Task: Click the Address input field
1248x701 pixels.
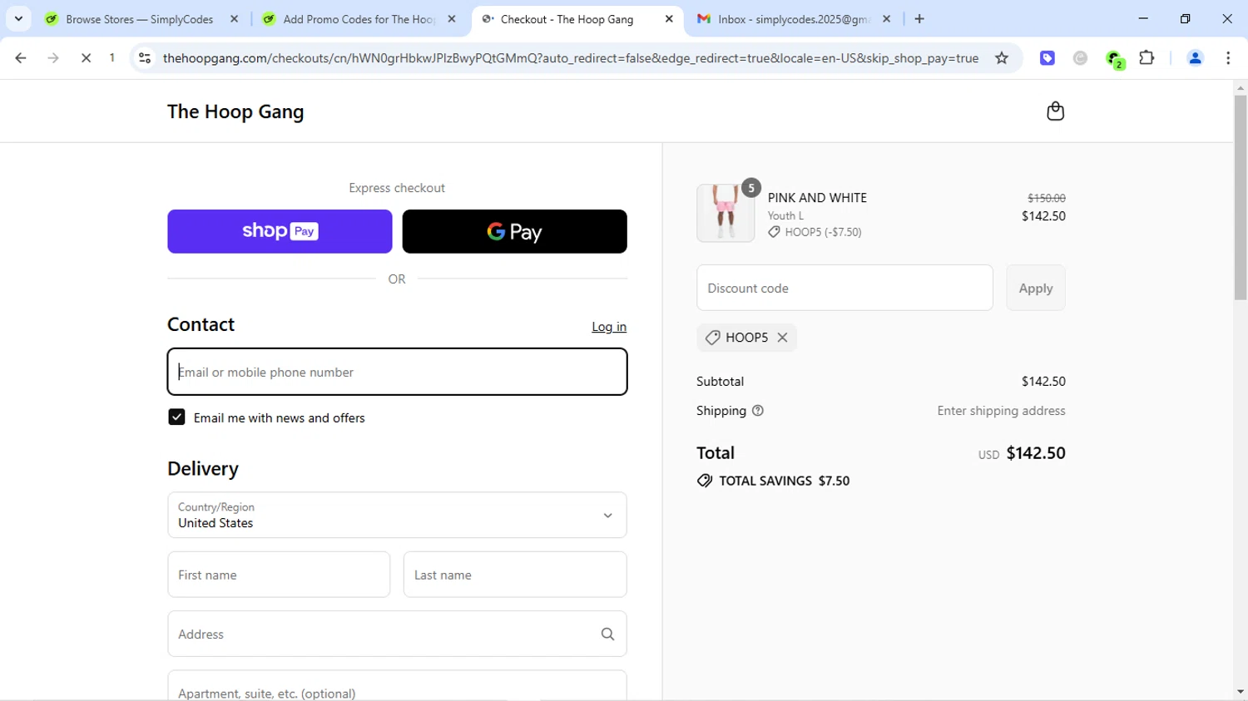Action: tap(397, 634)
